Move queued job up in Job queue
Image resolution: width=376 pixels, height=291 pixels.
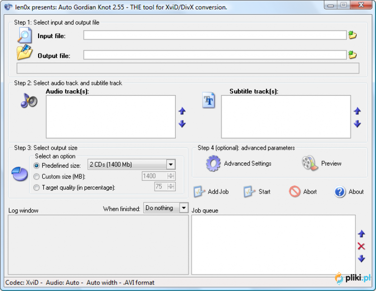point(361,234)
